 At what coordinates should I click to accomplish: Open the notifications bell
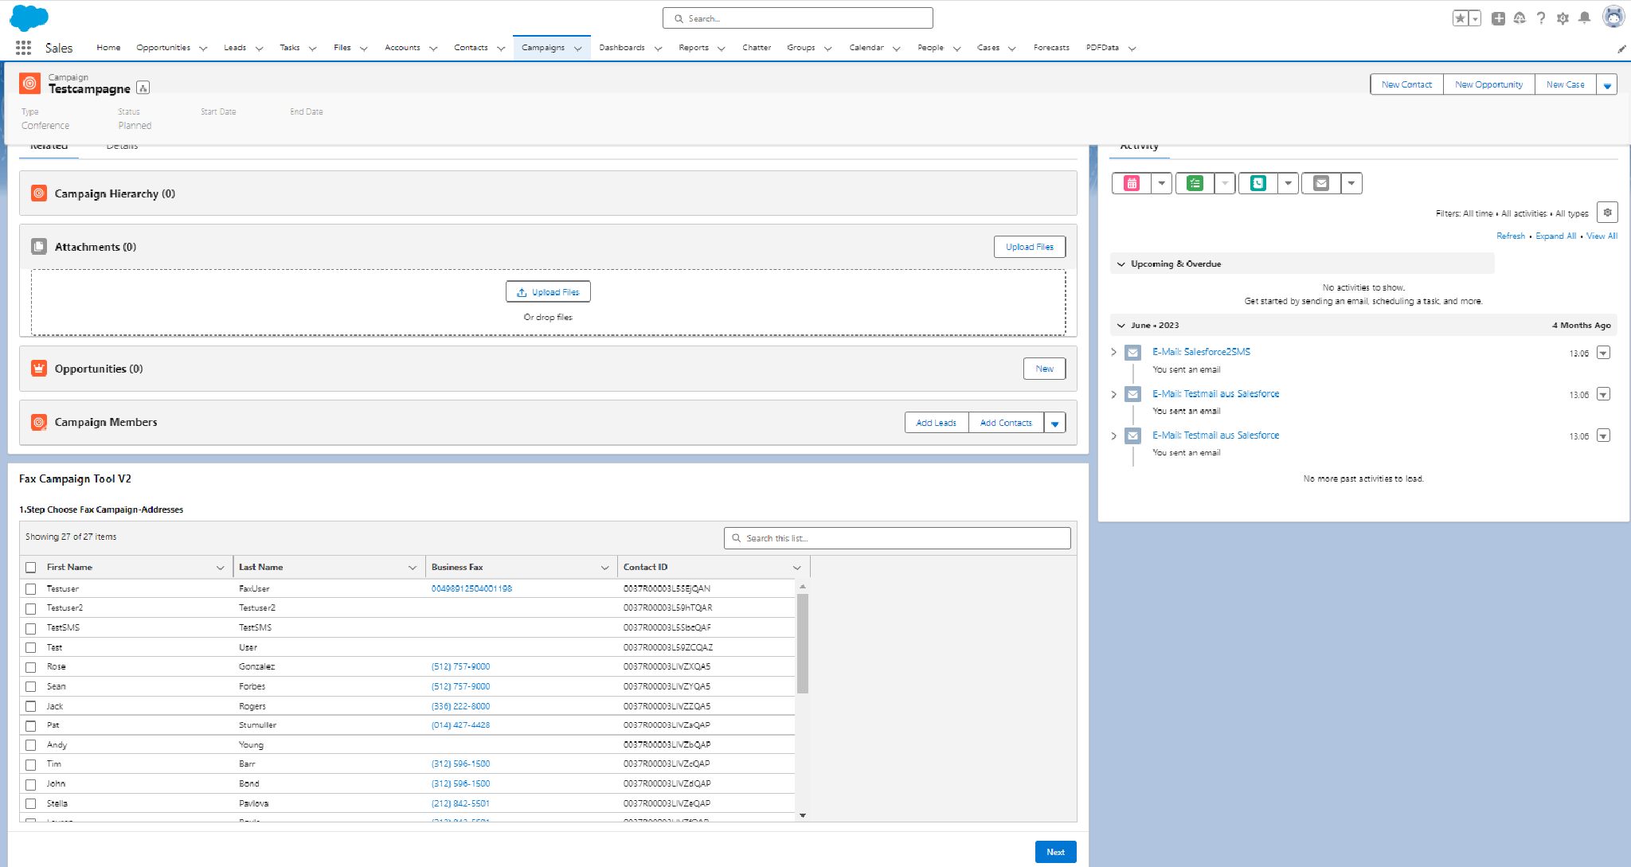click(x=1585, y=18)
